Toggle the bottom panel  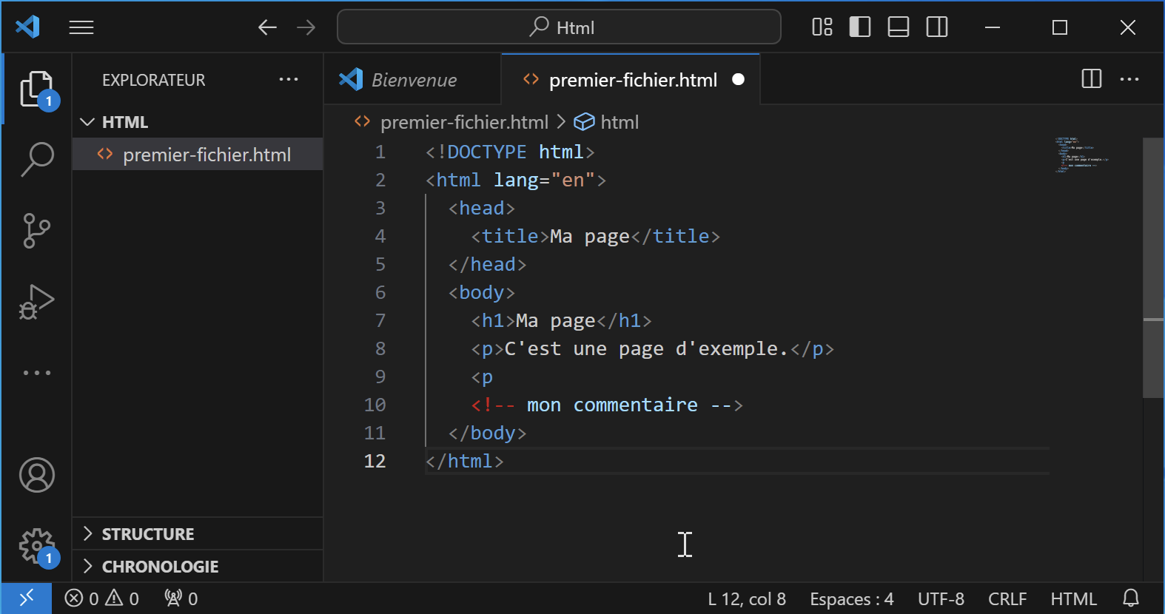(x=899, y=27)
